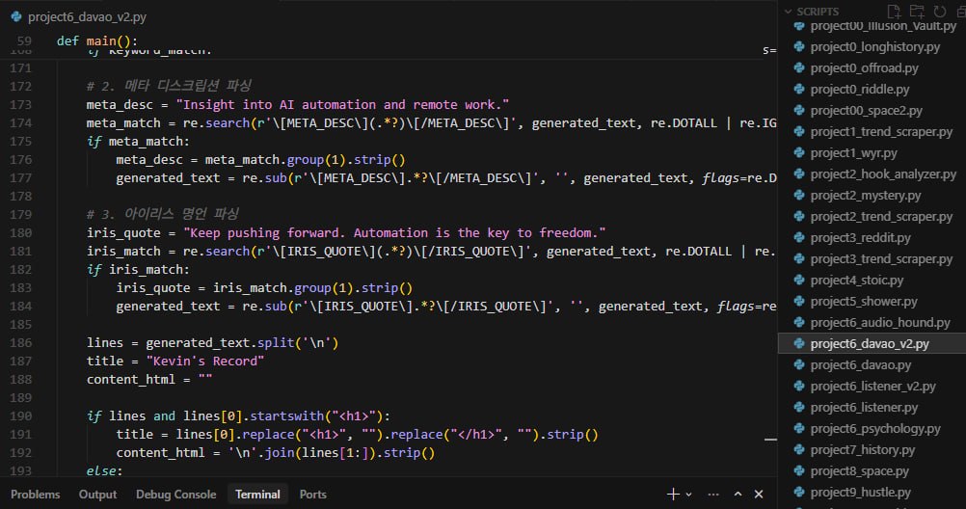
Task: Click the '# 2.' Korean comment line
Action: coord(169,86)
